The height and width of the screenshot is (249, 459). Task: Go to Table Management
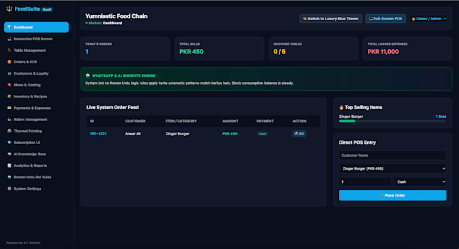36,50
